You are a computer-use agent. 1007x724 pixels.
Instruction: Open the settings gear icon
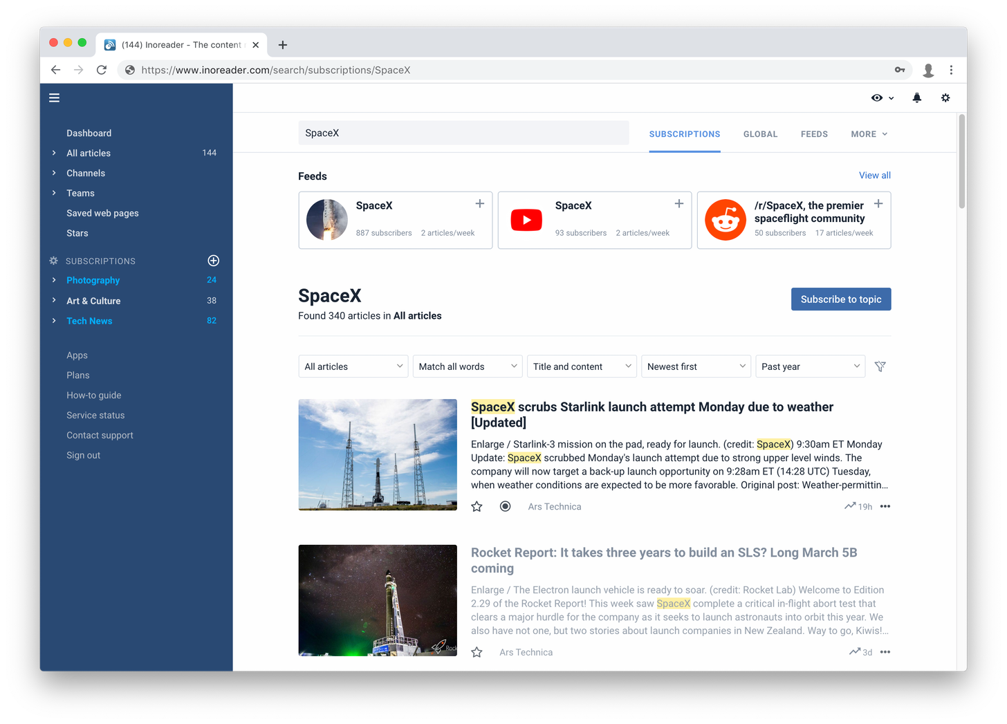pos(945,98)
